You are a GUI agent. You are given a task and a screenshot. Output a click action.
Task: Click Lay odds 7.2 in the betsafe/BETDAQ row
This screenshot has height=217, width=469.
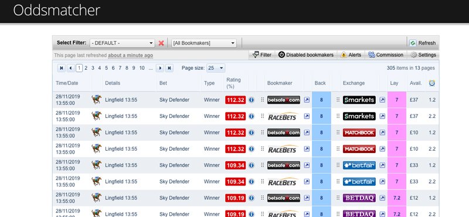click(397, 198)
